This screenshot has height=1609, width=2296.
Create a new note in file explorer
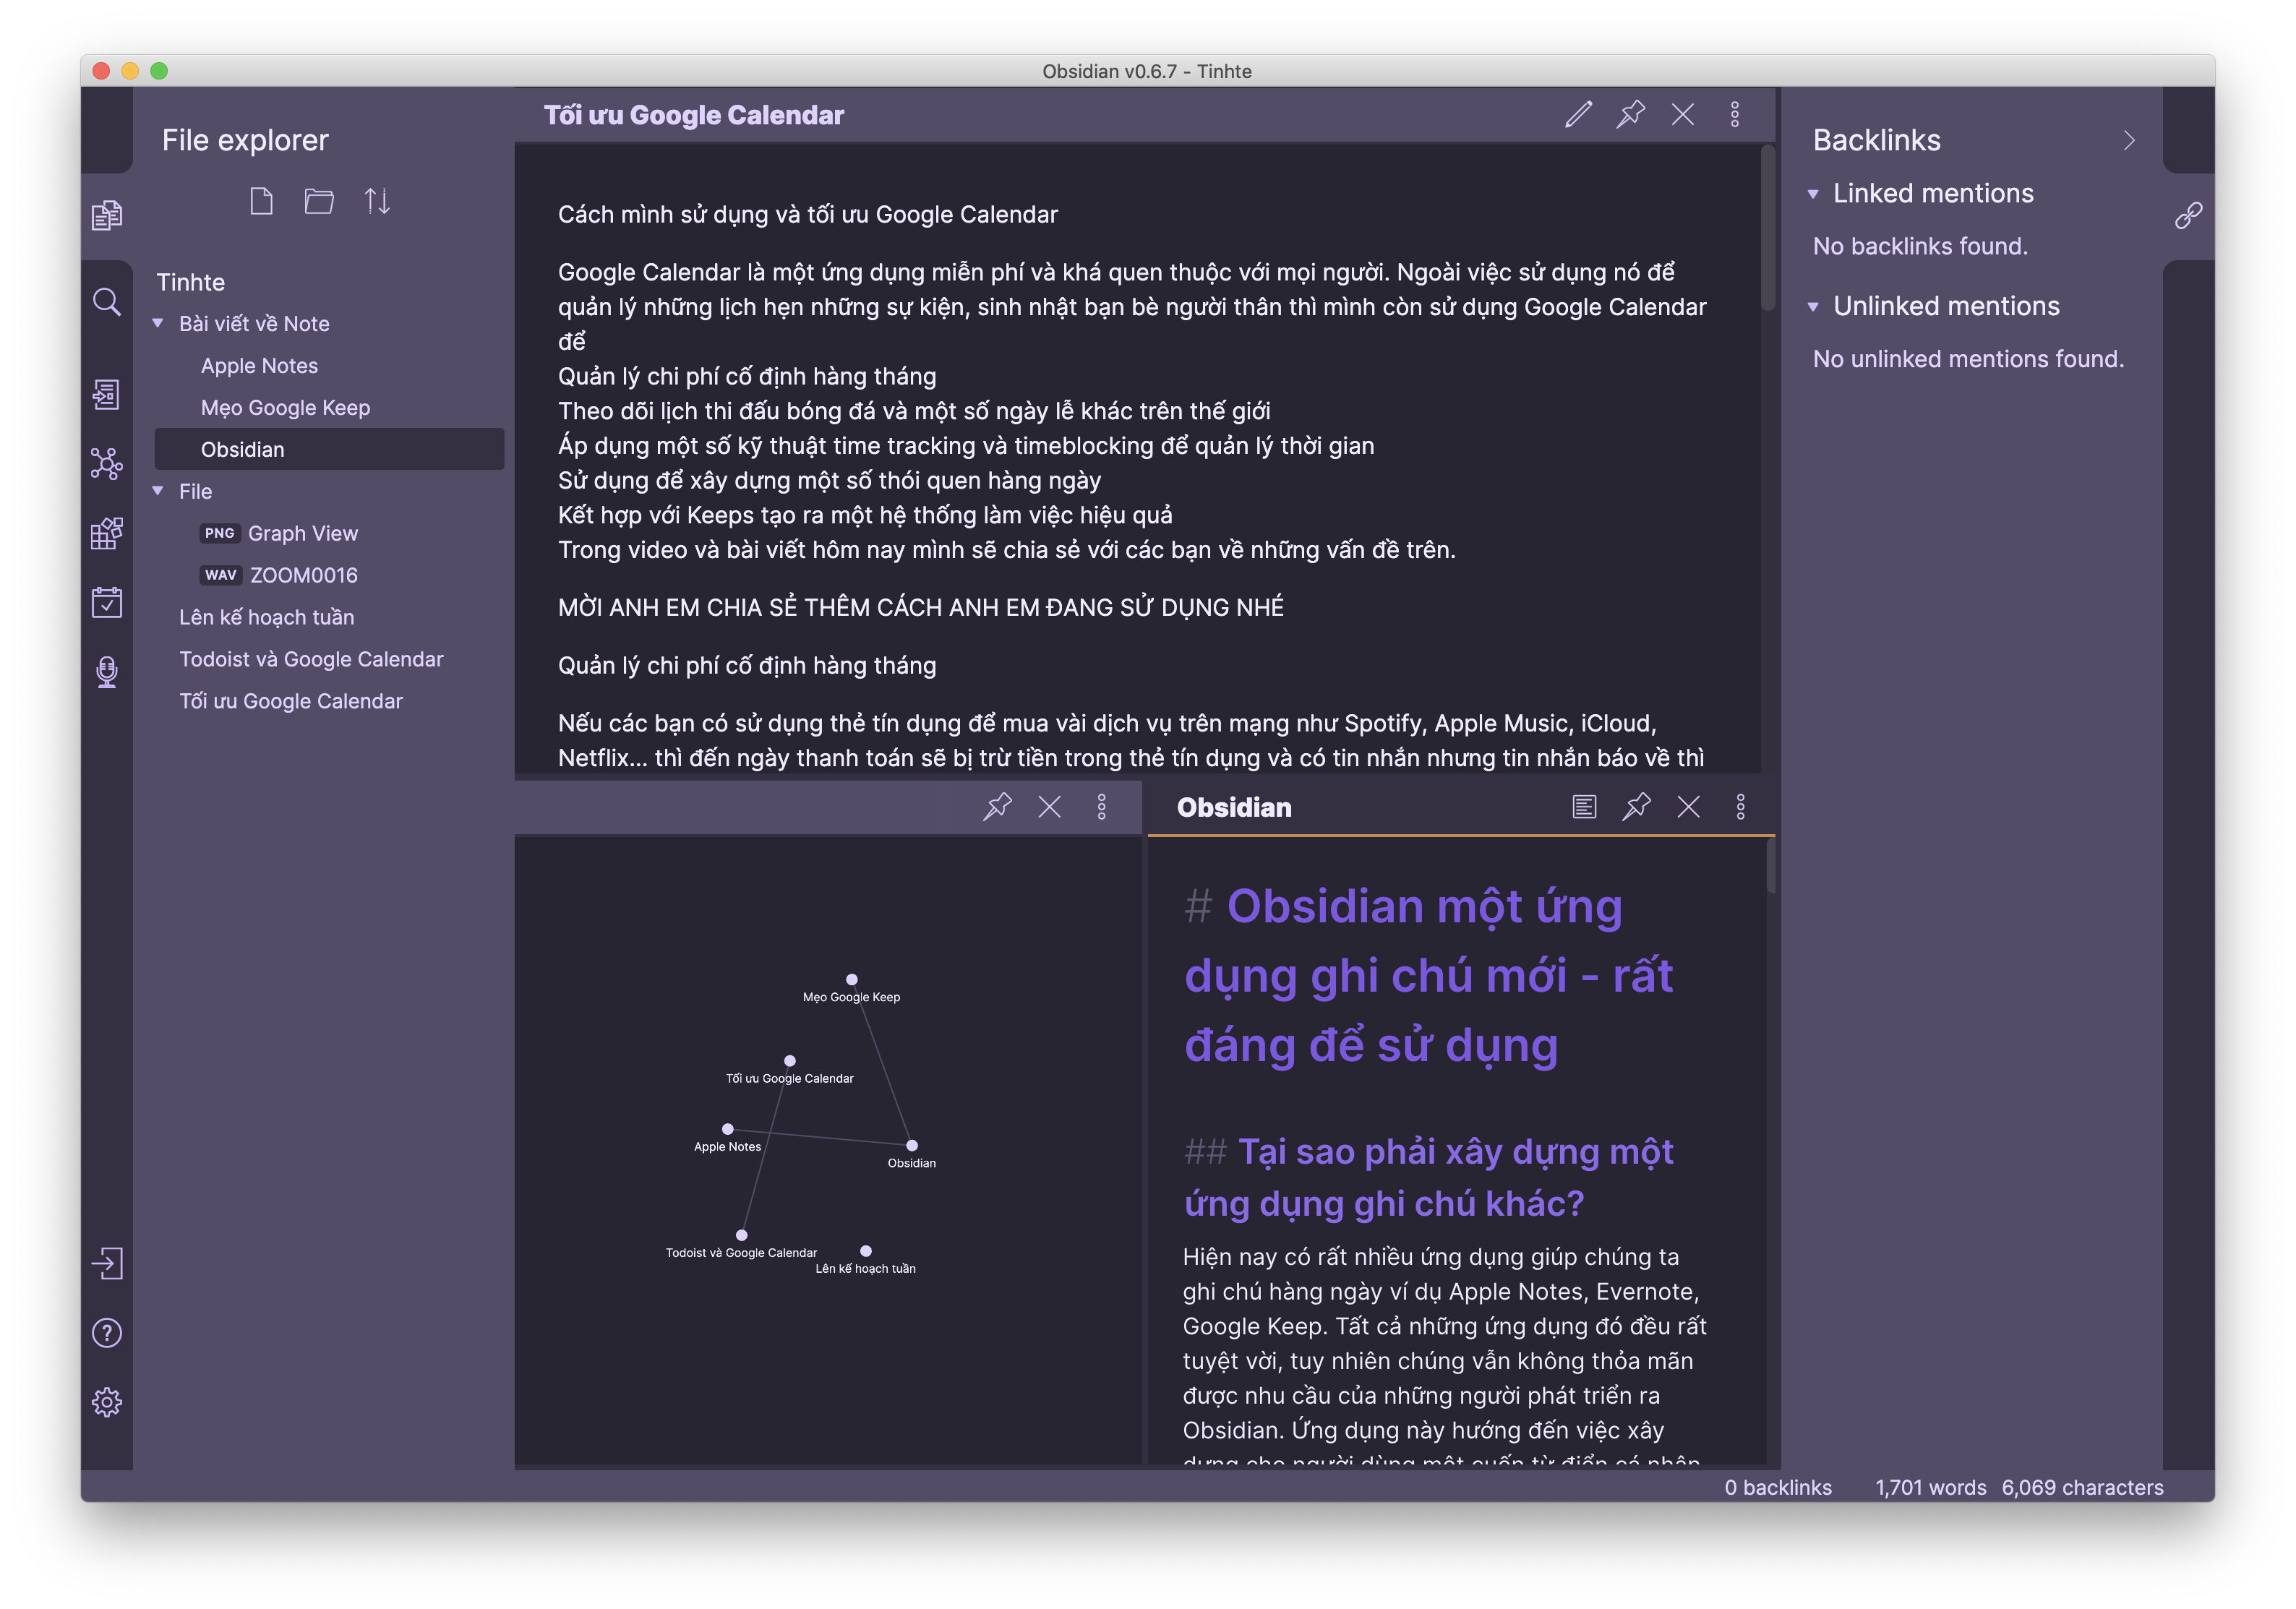pyautogui.click(x=261, y=201)
